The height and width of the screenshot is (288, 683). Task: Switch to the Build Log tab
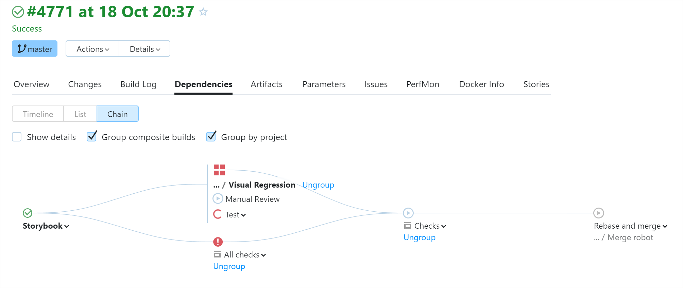138,84
